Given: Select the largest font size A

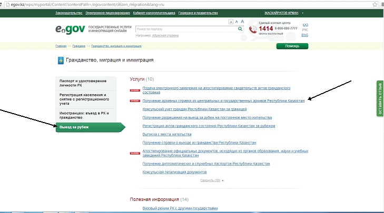Looking at the screenshot, I should click(x=242, y=22).
